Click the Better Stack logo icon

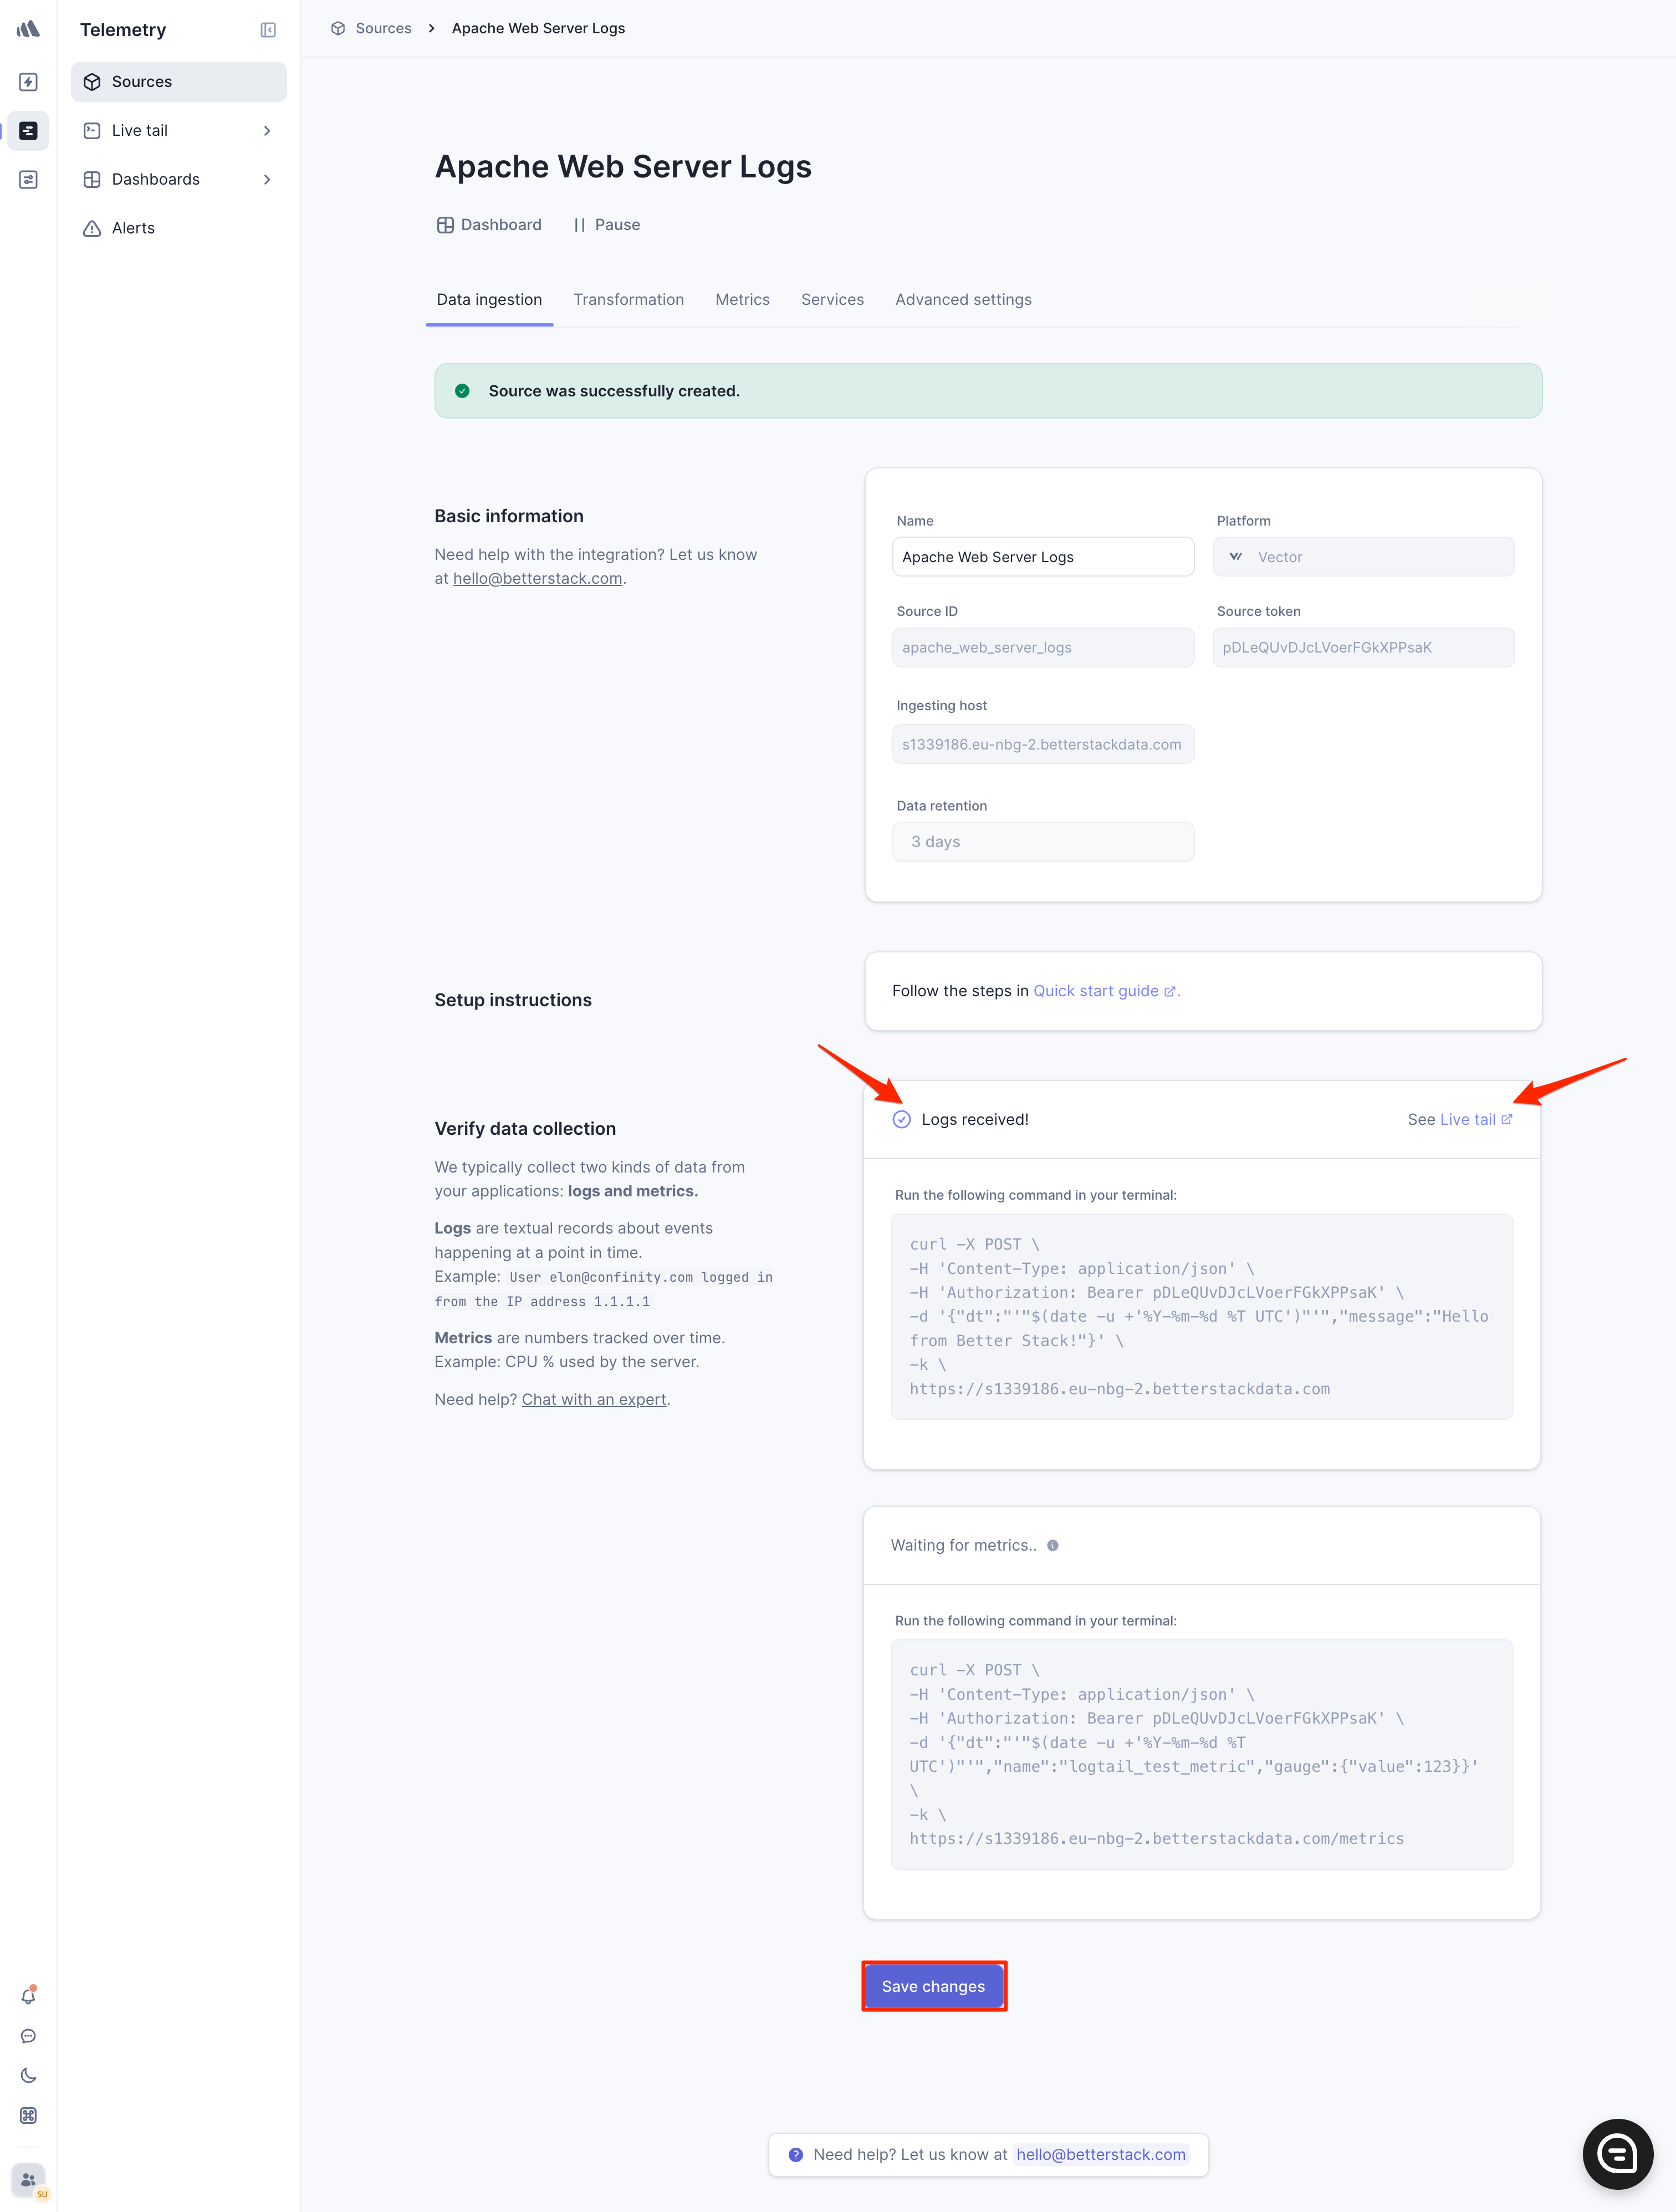tap(28, 29)
